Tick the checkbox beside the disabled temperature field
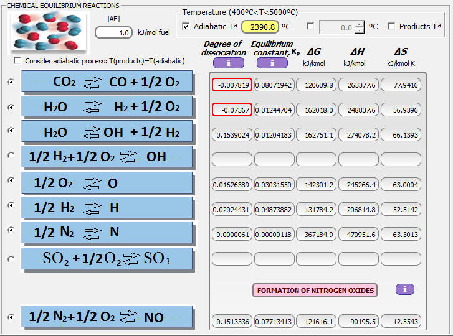This screenshot has height=336, width=453. [311, 27]
